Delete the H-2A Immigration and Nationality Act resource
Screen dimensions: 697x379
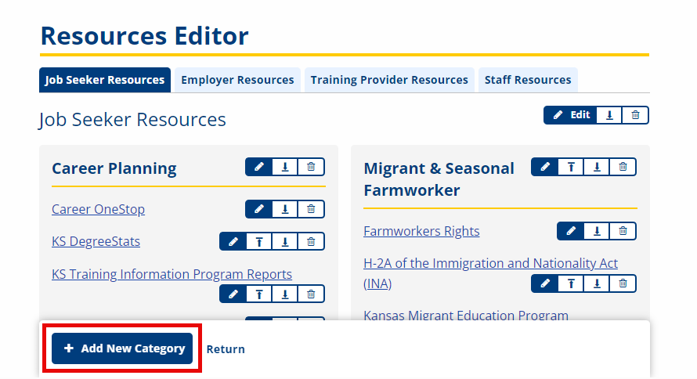pyautogui.click(x=623, y=283)
